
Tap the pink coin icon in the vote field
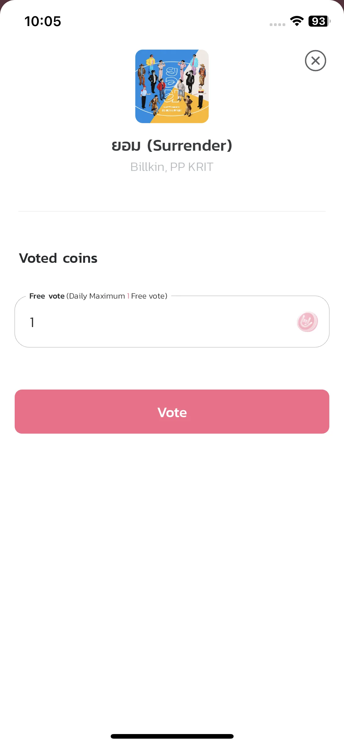pos(307,322)
